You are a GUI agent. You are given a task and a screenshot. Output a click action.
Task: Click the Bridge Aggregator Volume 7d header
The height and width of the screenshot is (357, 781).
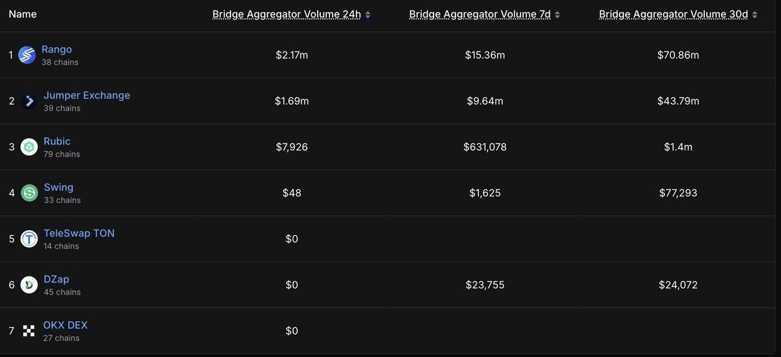[480, 14]
